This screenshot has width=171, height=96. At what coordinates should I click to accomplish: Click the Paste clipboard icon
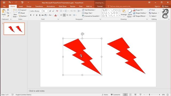coord(4,11)
